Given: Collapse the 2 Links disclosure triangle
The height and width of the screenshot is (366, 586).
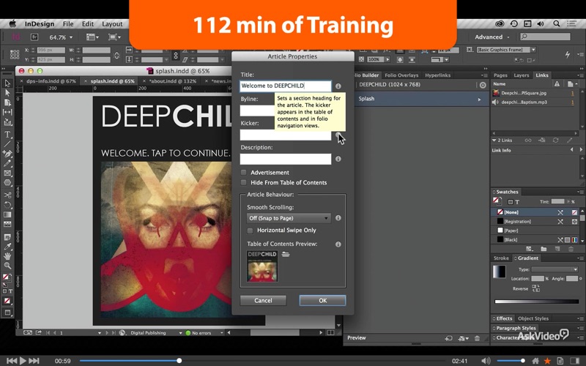Looking at the screenshot, I should coord(494,141).
